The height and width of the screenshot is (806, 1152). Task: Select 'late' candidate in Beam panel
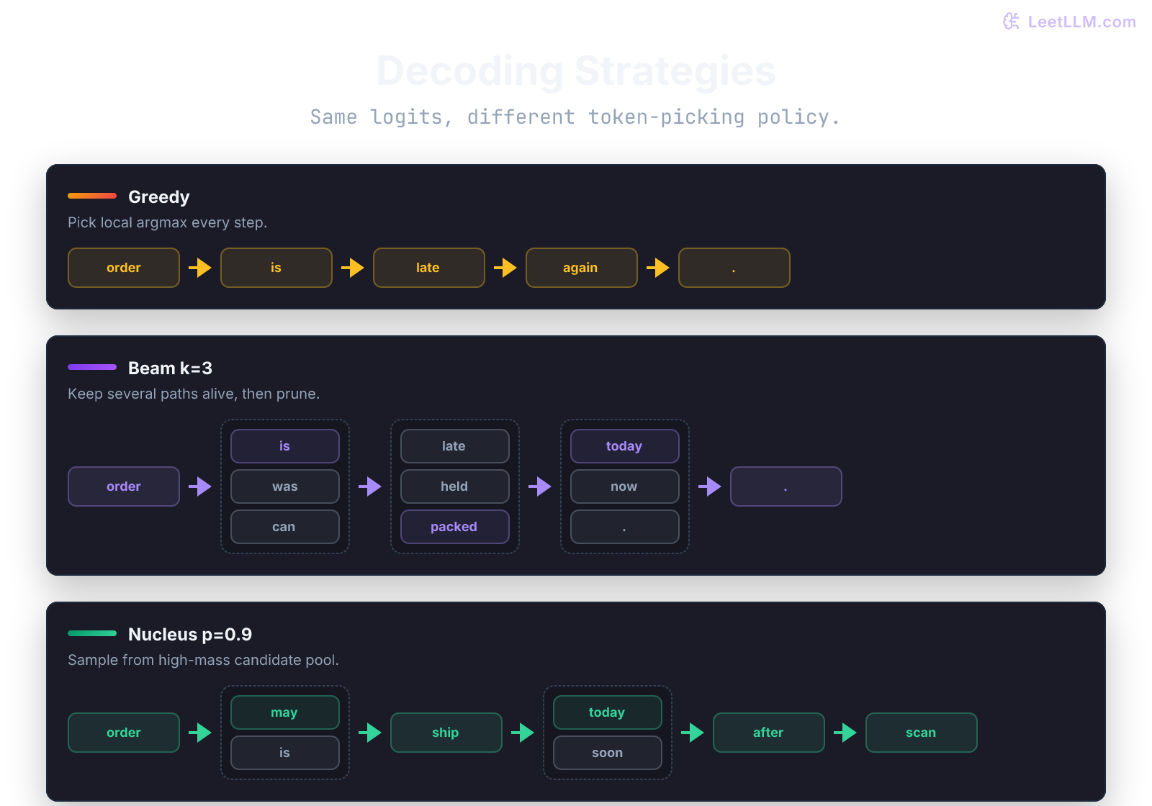point(455,446)
